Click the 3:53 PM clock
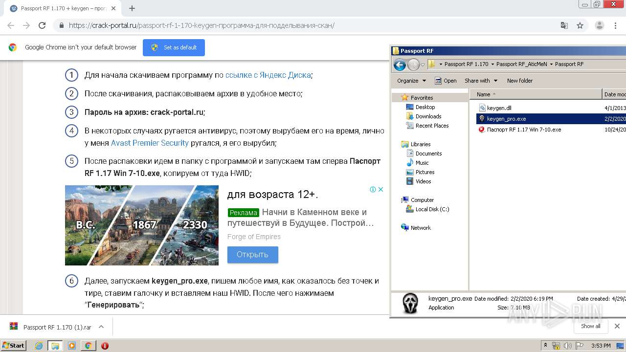The width and height of the screenshot is (626, 352). coord(601,346)
